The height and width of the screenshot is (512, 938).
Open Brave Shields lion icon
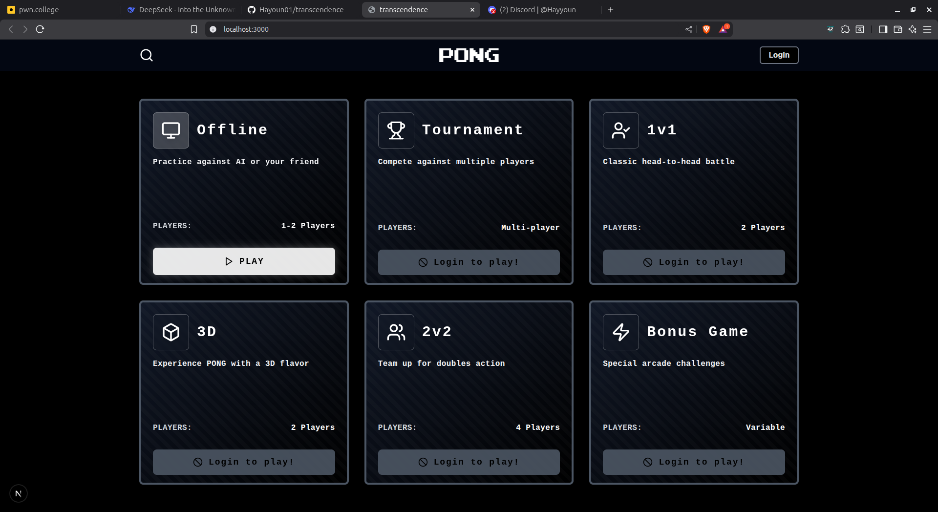(706, 29)
